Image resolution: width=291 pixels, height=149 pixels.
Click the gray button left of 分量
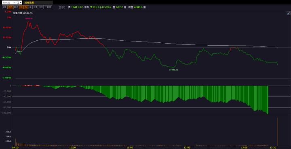coord(30,7)
